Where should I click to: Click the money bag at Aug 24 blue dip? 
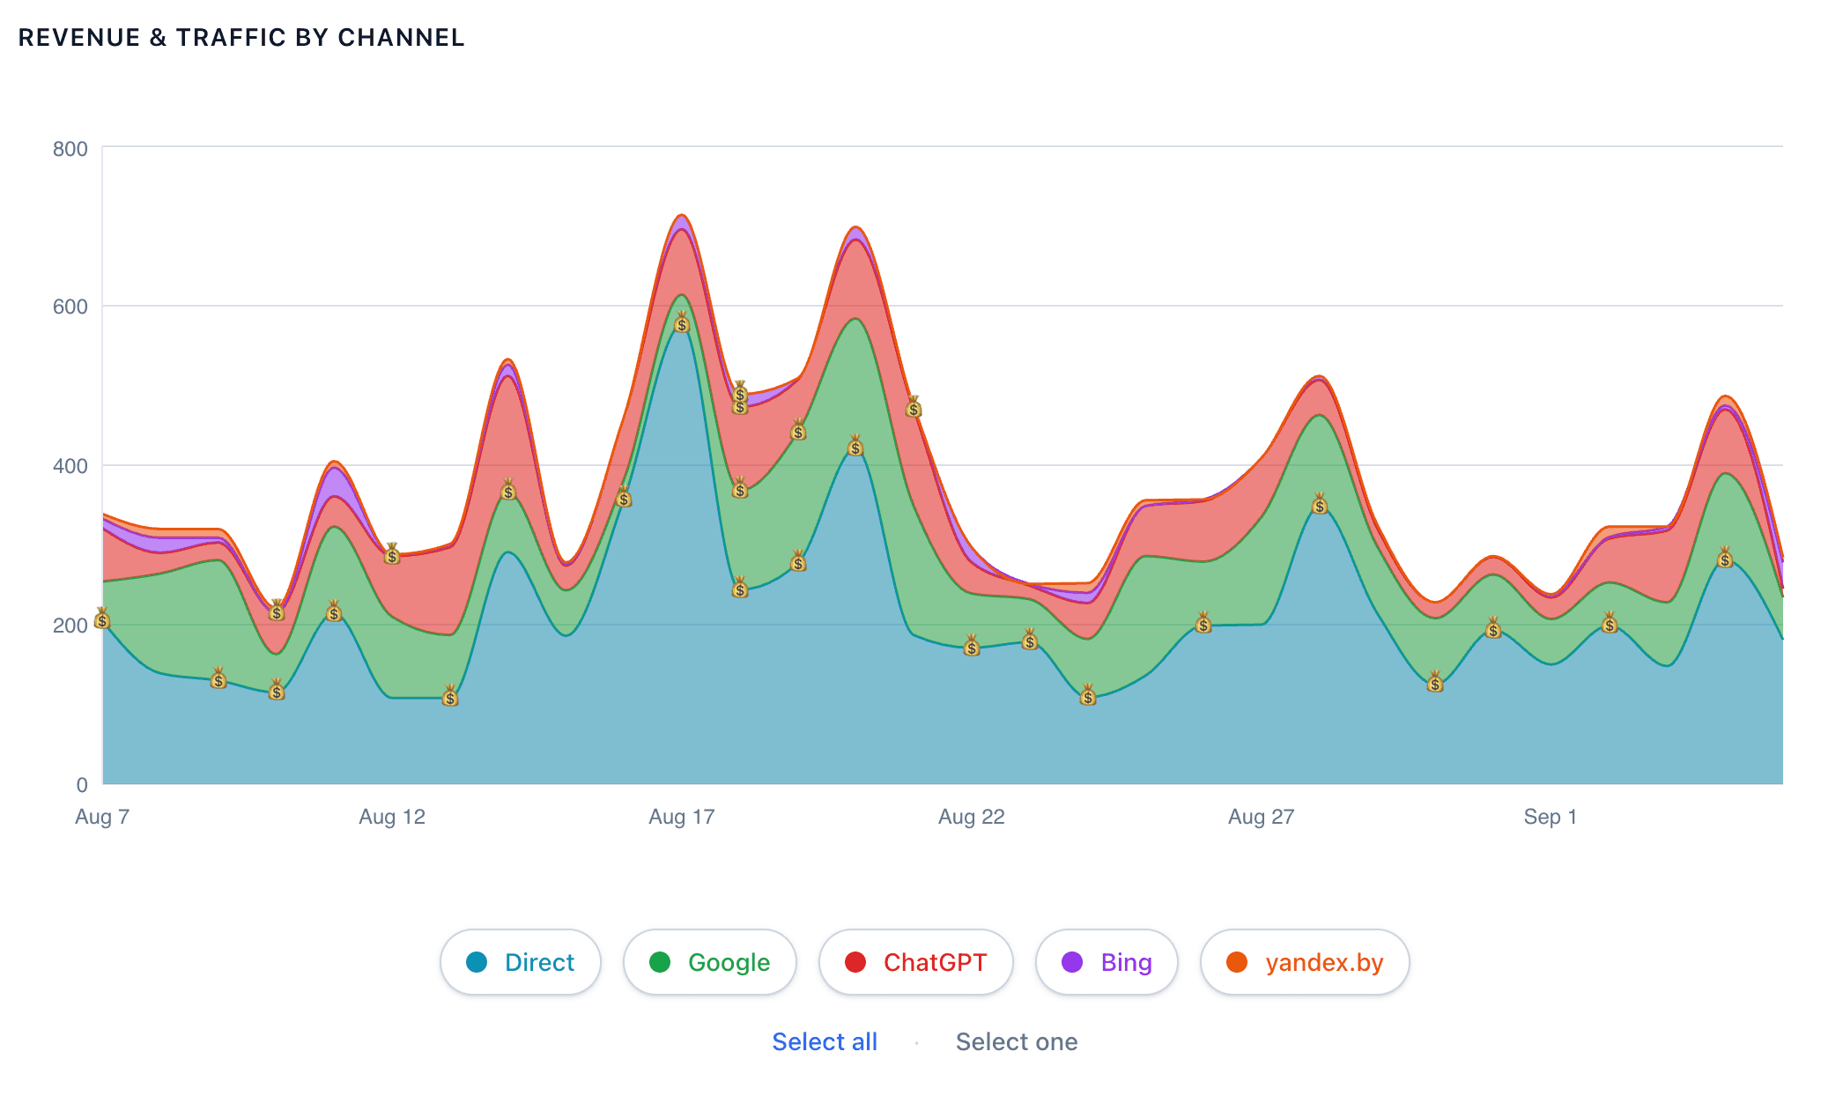click(1088, 694)
